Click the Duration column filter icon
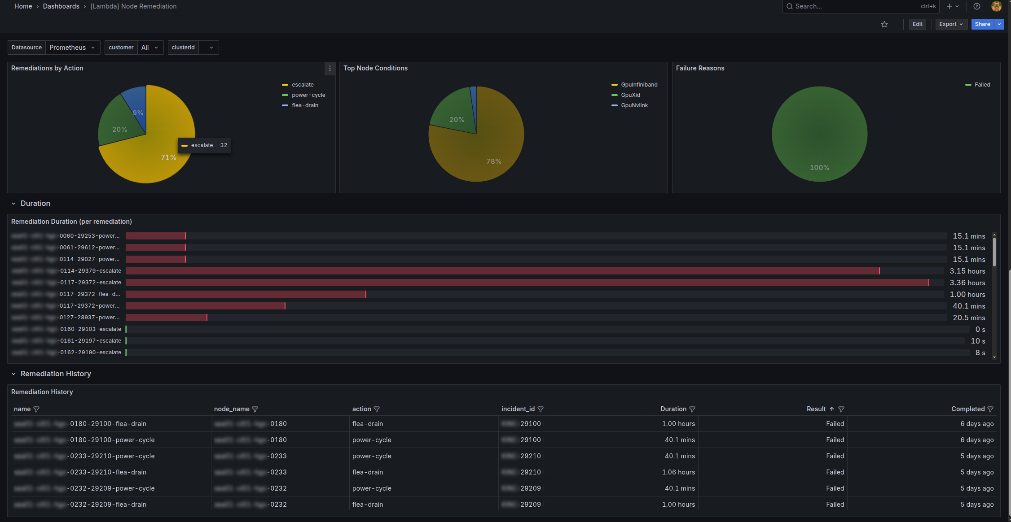The width and height of the screenshot is (1011, 522). (692, 409)
